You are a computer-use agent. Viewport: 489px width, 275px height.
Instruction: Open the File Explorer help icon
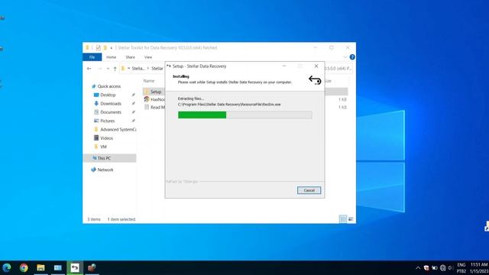pos(352,57)
